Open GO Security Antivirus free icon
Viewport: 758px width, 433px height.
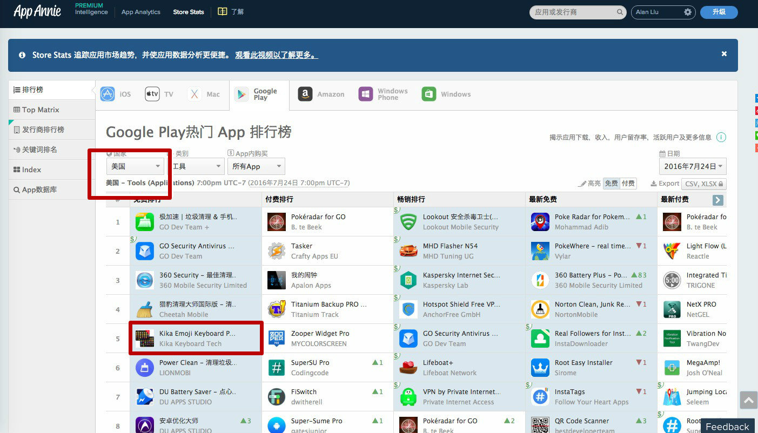point(145,251)
